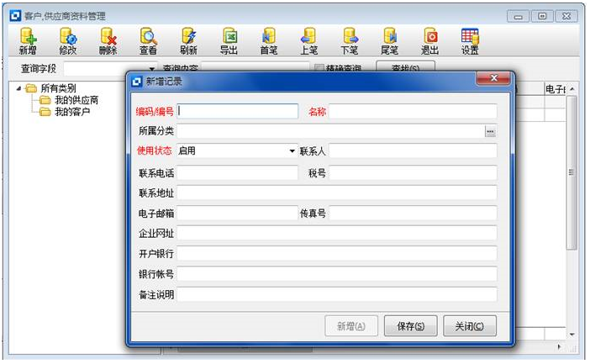Minimize the main window
Image resolution: width=590 pixels, height=364 pixels.
pyautogui.click(x=518, y=16)
